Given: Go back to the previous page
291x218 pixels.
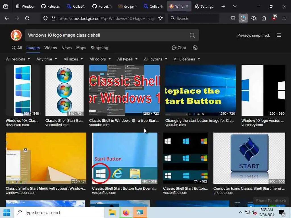Looking at the screenshot, I should (7, 18).
